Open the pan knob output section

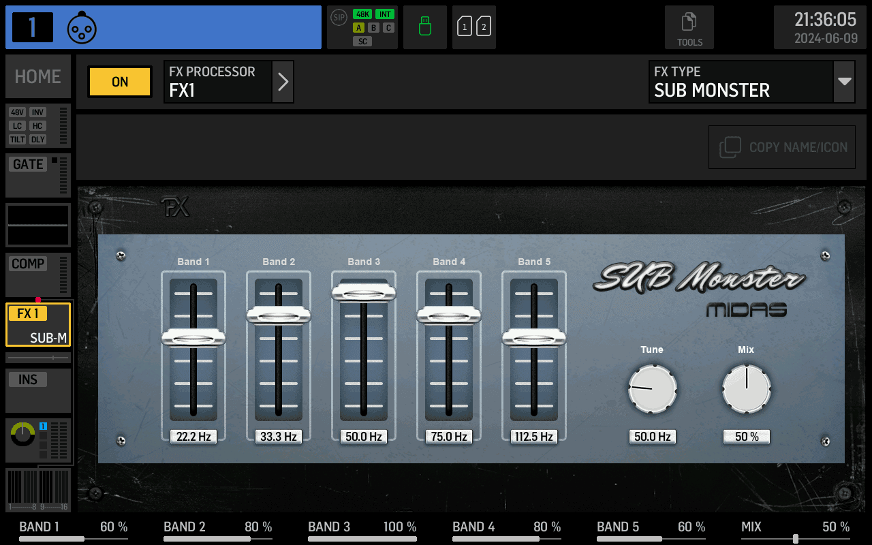(38, 440)
